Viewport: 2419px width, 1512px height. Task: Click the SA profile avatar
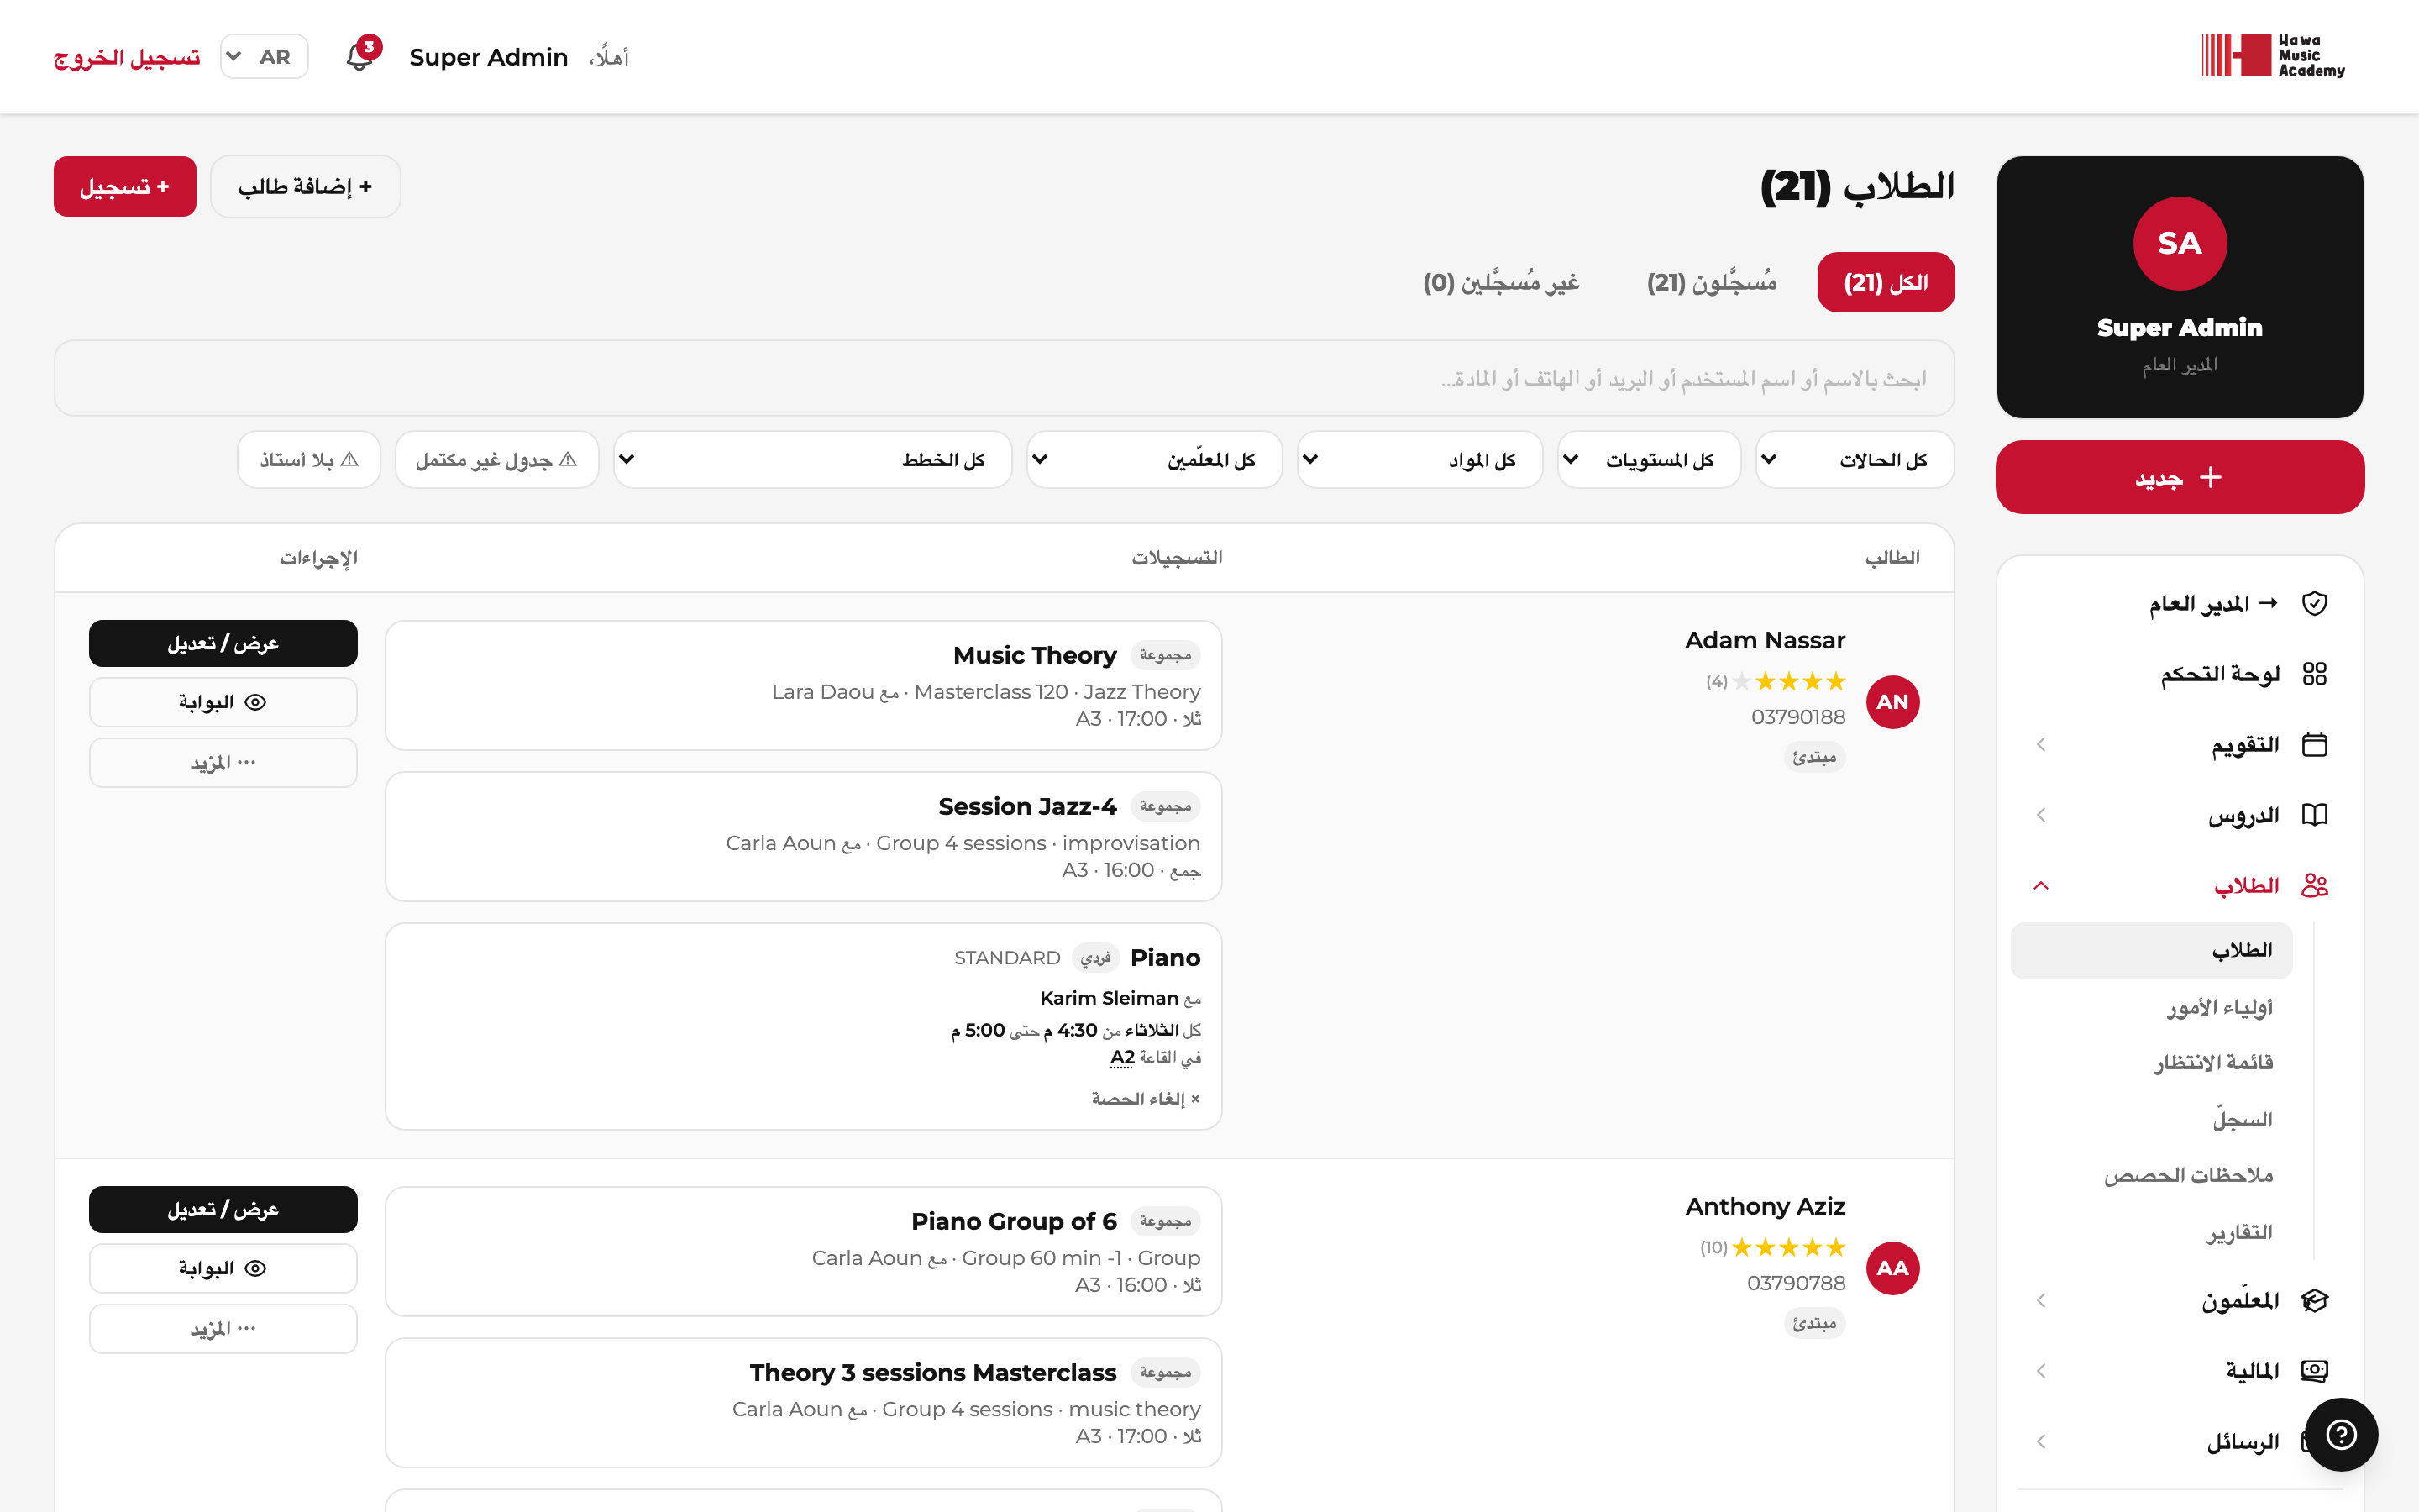pos(2179,243)
